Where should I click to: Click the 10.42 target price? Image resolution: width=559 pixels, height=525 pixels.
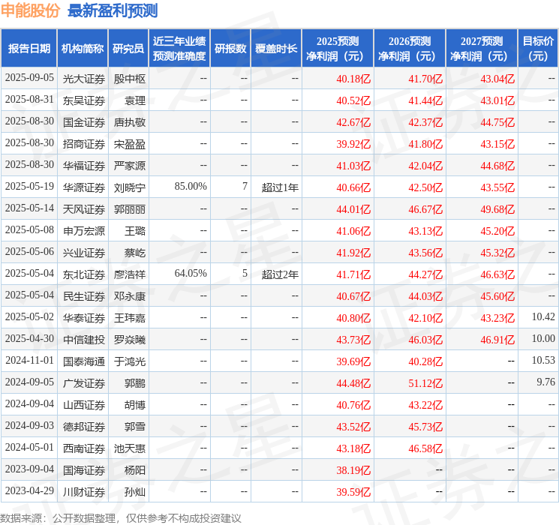pyautogui.click(x=543, y=316)
